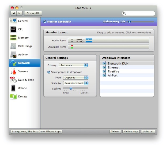Click the Scaling slider thumb
This screenshot has height=147, width=166.
click(71, 88)
